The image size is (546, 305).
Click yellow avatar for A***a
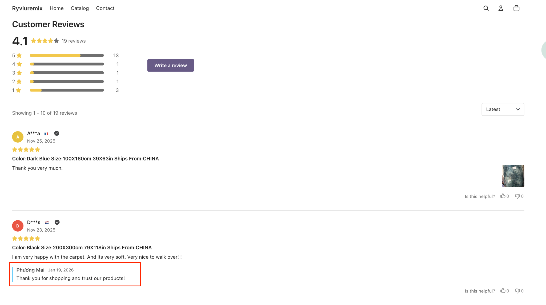(x=18, y=137)
